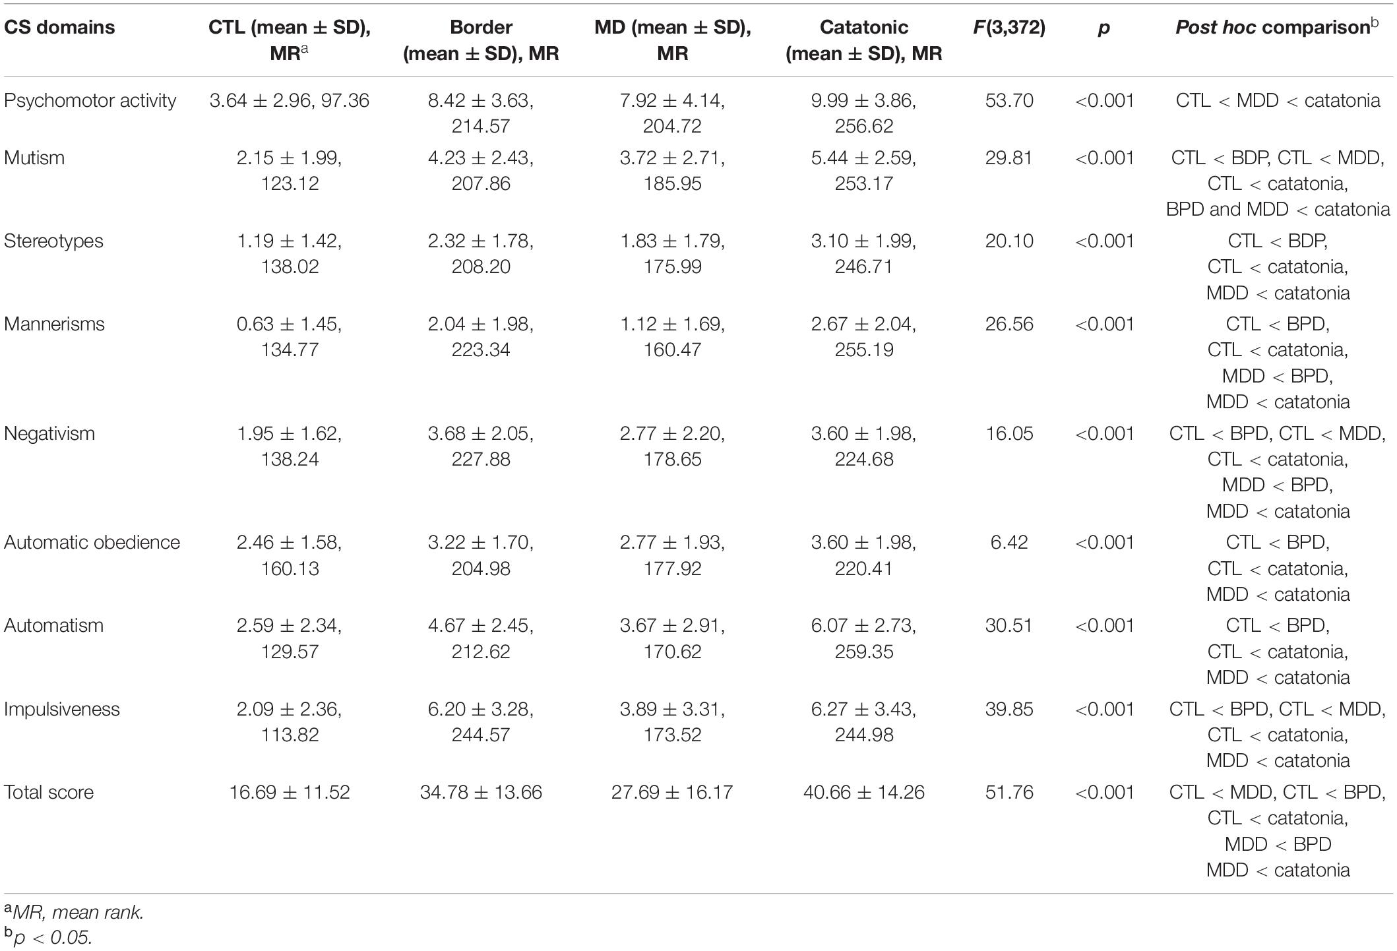This screenshot has height=951, width=1397.
Task: Select the MR mean rank footnote
Action: coord(74,913)
